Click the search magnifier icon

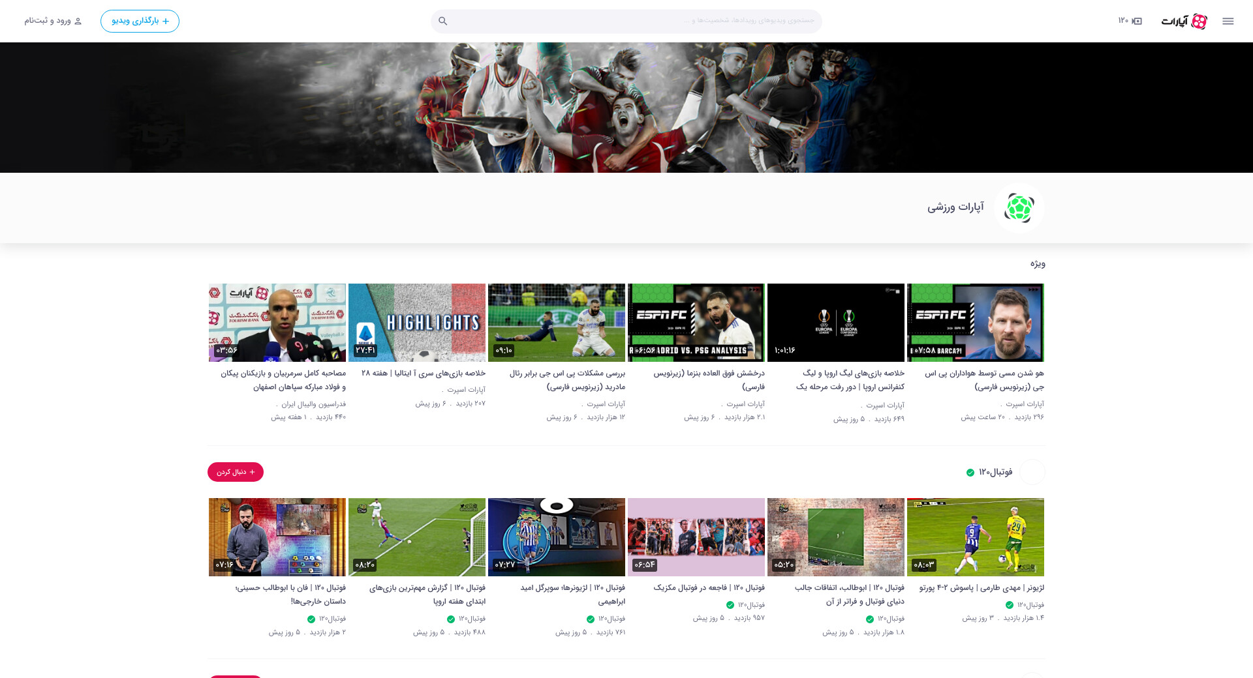[x=443, y=21]
